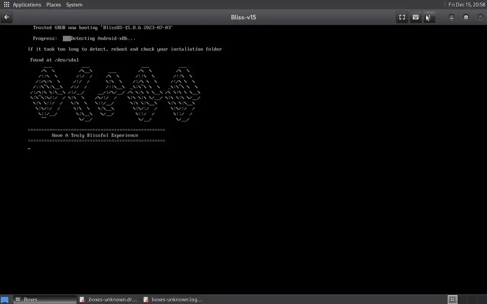
Task: Switch to boxes-unknown.log... taskbar window
Action: (x=173, y=299)
